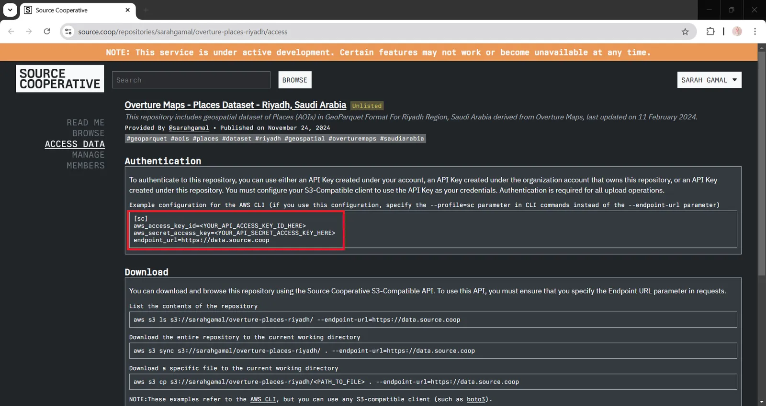Click the scrollbar down arrow
766x406 pixels.
762,402
